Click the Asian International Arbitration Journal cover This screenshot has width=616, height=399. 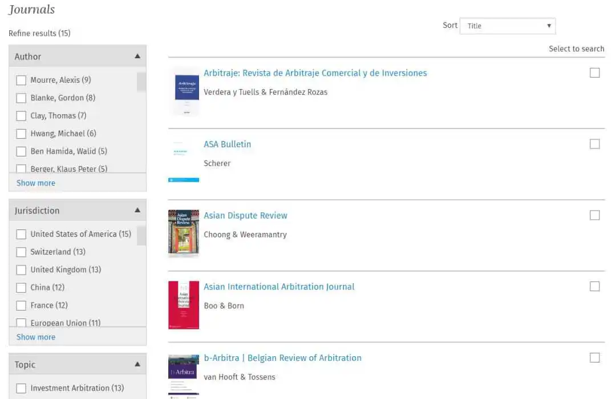pos(184,305)
